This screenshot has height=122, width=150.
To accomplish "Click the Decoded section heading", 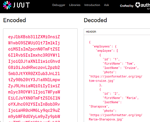I will tap(95, 20).
